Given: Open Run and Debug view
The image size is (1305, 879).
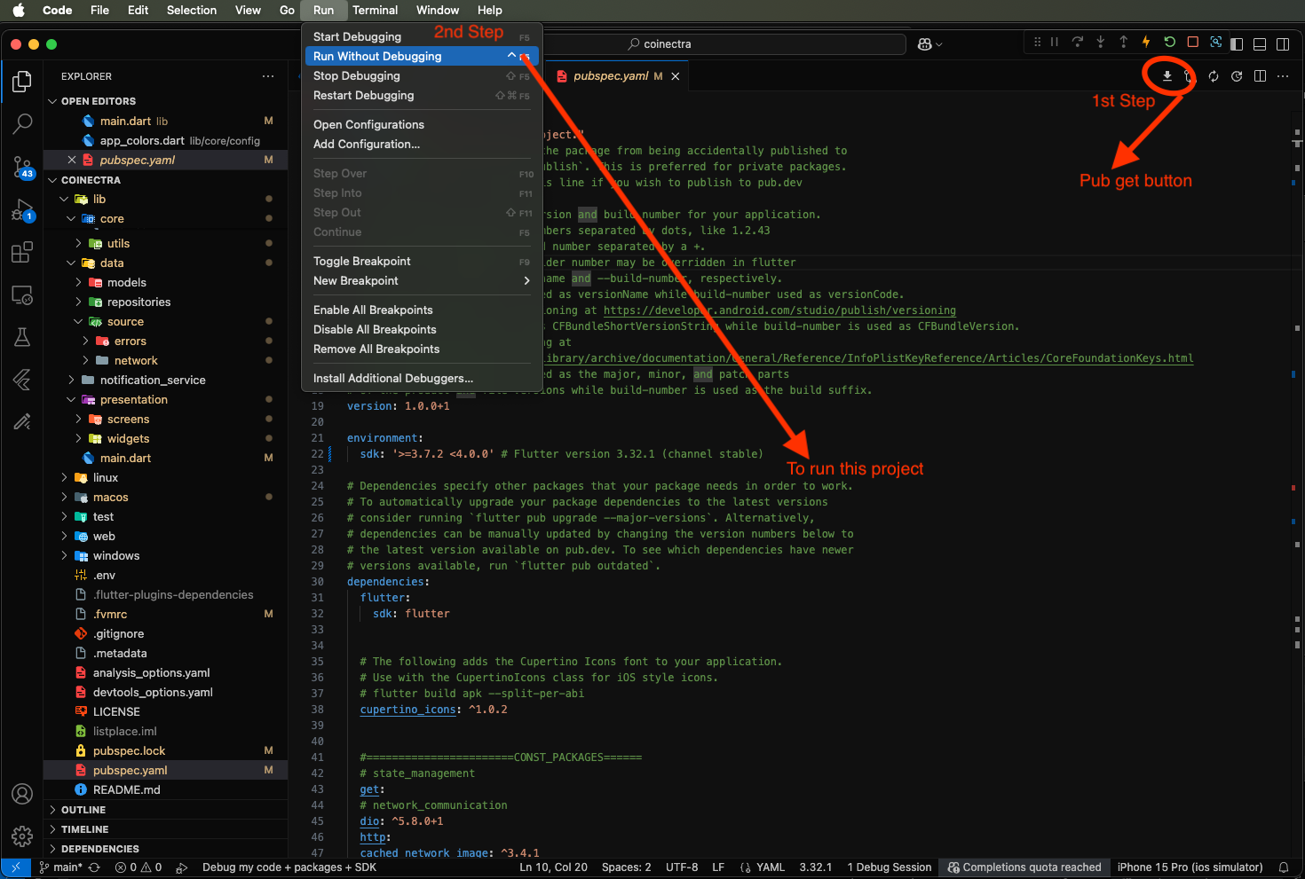Looking at the screenshot, I should pos(22,210).
